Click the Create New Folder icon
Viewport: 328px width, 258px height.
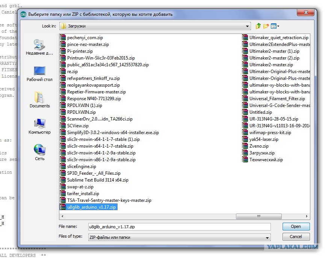[x=266, y=26]
